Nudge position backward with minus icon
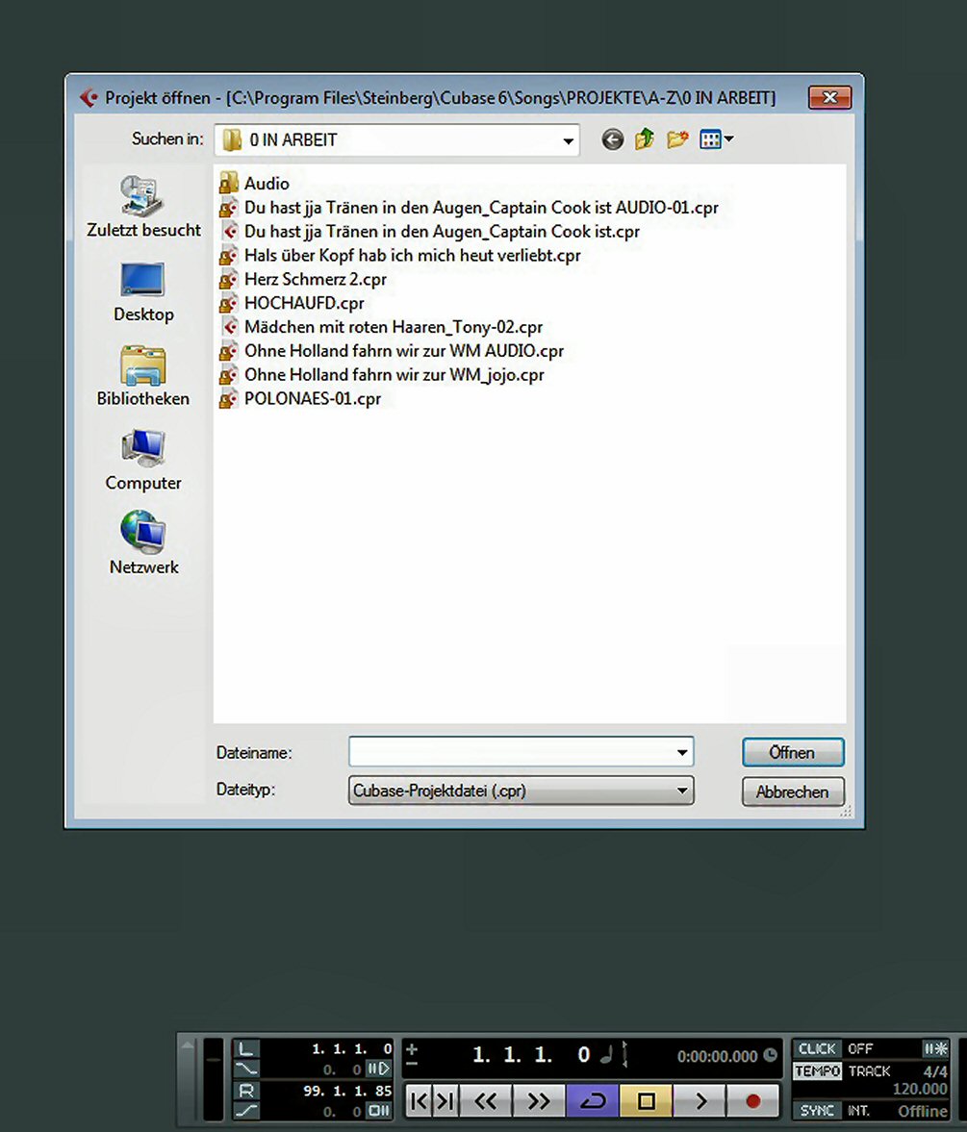 pyautogui.click(x=412, y=1064)
